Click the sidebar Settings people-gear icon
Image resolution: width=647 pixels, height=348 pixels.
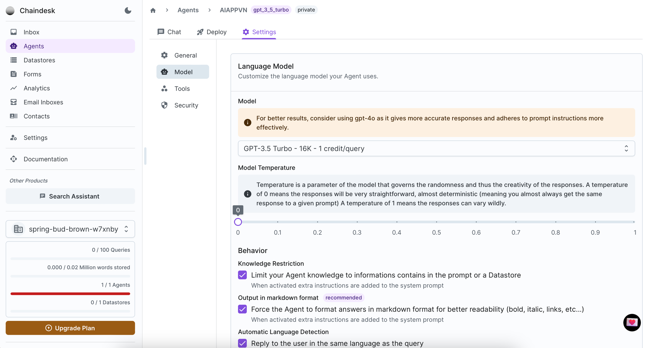pos(14,138)
